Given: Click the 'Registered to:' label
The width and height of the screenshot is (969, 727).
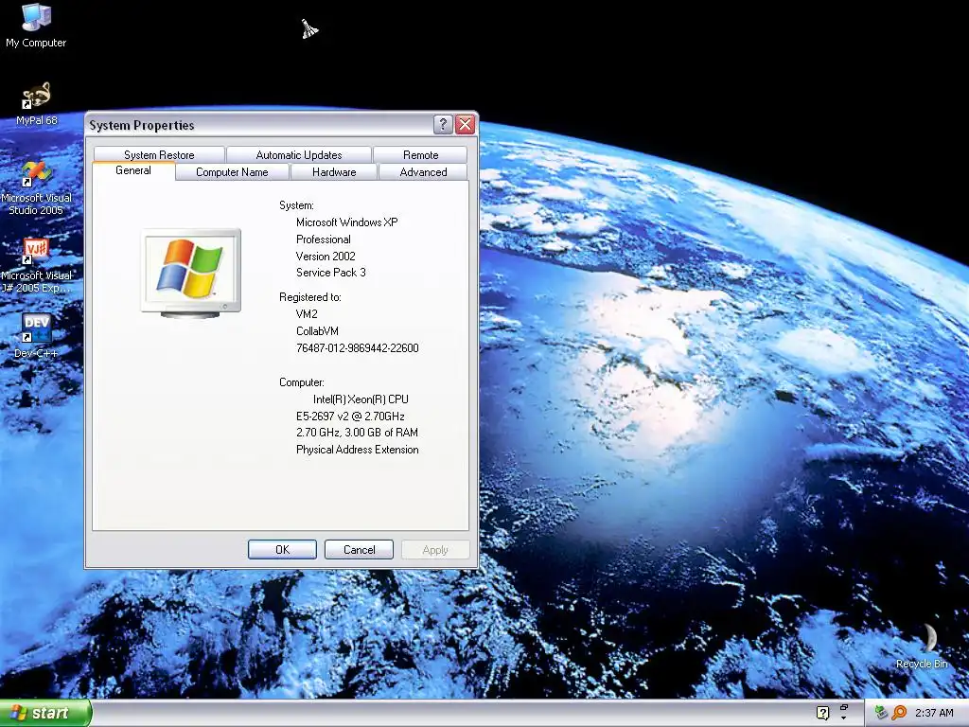Looking at the screenshot, I should pos(310,297).
